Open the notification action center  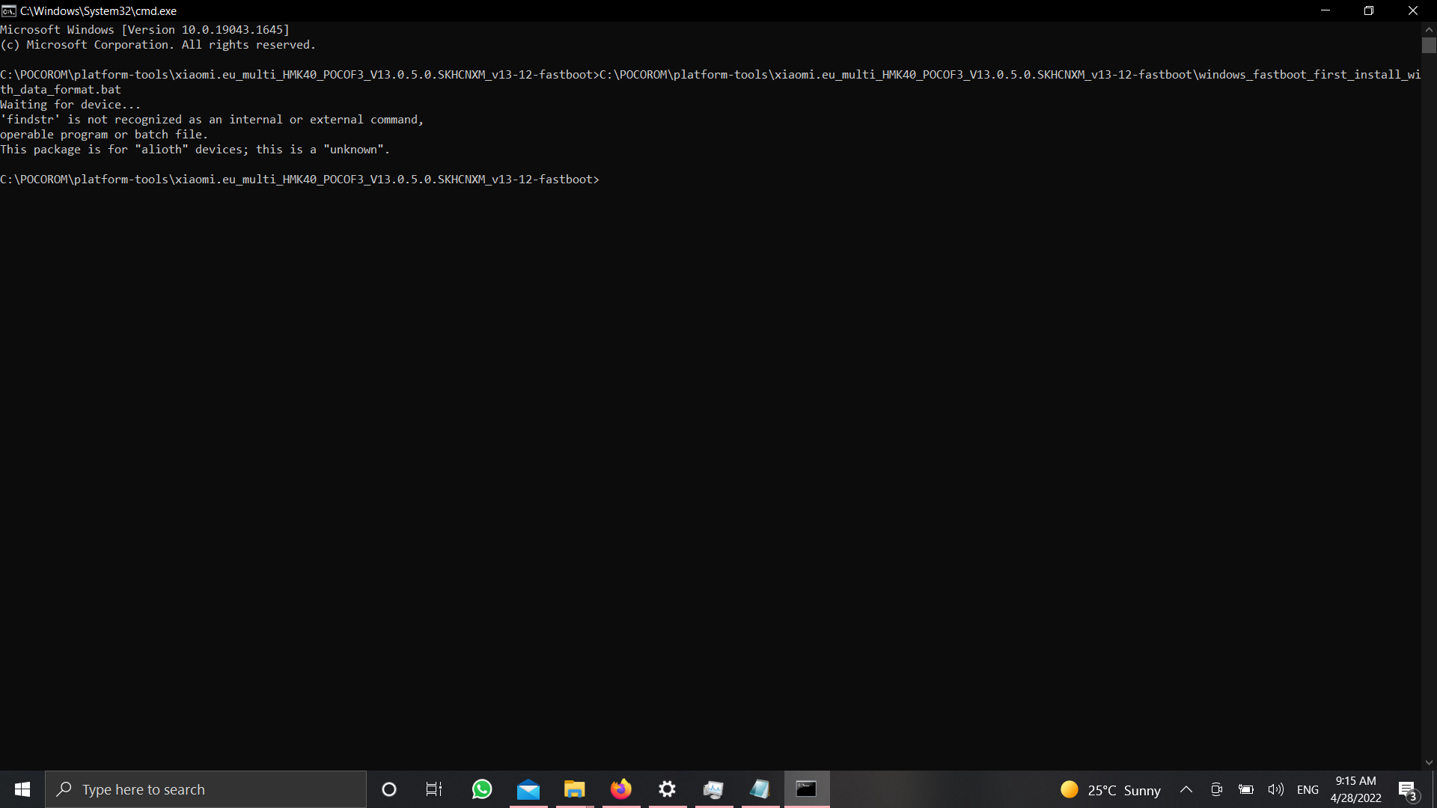[x=1408, y=789]
